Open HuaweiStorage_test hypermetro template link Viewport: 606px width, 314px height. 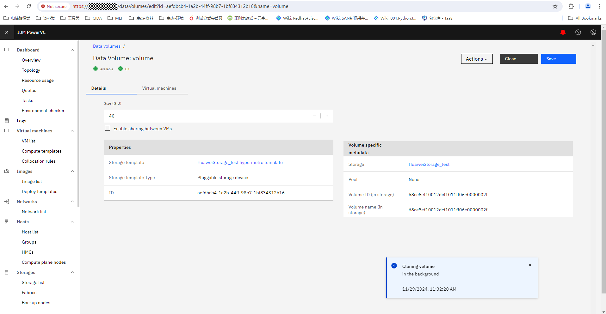[240, 162]
